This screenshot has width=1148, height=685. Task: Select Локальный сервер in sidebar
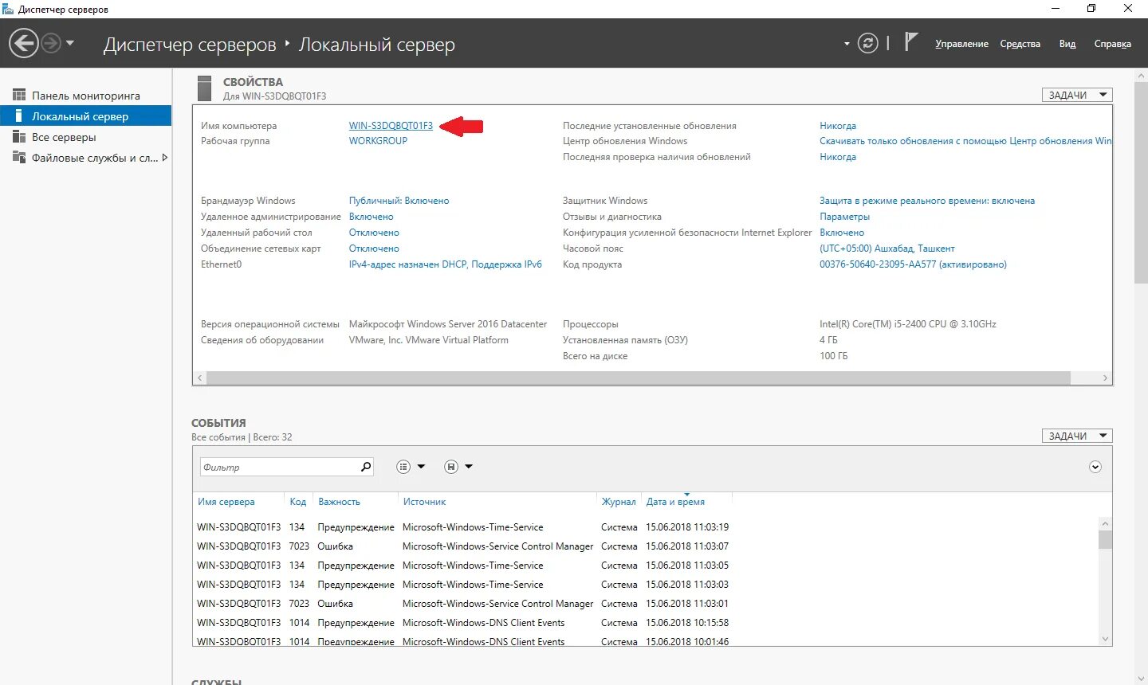tap(86, 116)
